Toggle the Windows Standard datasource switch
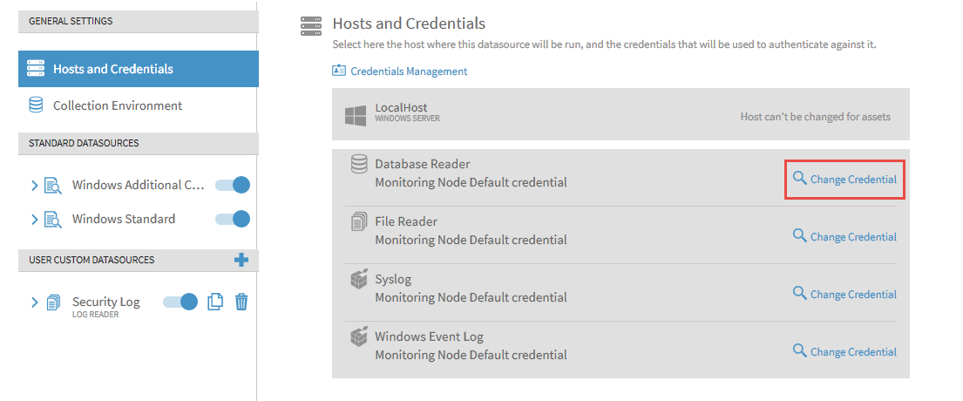 (x=233, y=219)
